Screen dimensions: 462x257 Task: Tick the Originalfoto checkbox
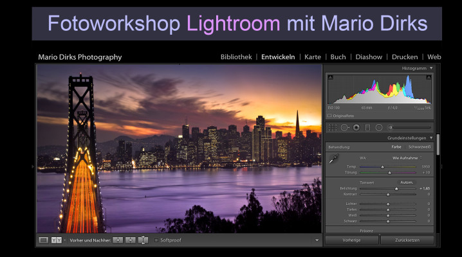tap(329, 116)
